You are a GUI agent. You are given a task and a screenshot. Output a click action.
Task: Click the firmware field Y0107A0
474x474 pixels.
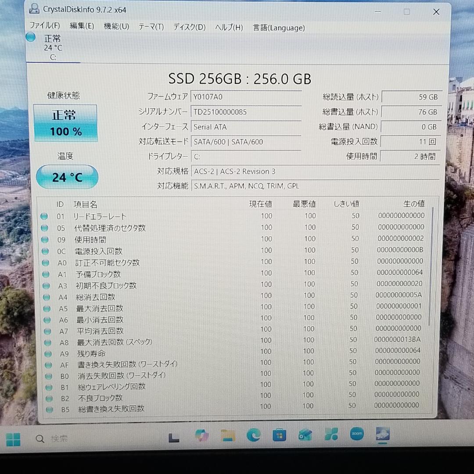tap(246, 97)
